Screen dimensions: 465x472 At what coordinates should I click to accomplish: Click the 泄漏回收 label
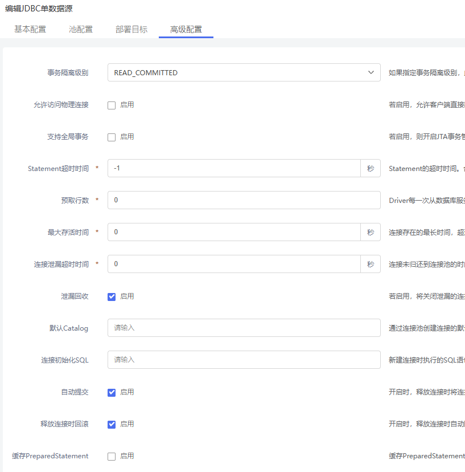coord(75,296)
